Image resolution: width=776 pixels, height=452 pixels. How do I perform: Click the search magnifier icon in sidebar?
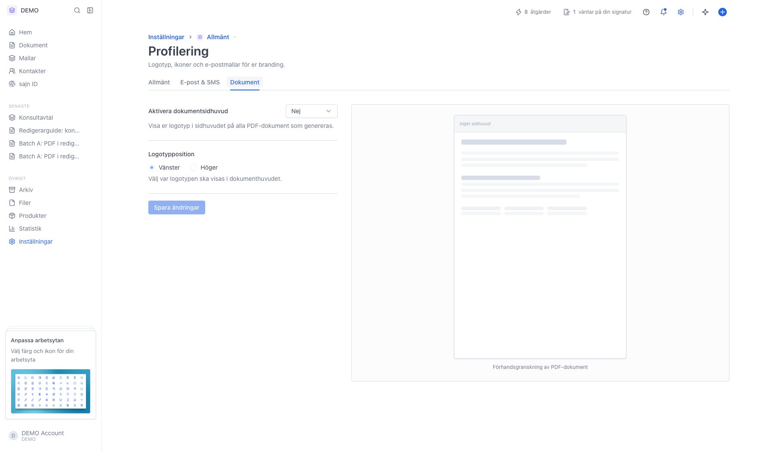click(x=77, y=10)
